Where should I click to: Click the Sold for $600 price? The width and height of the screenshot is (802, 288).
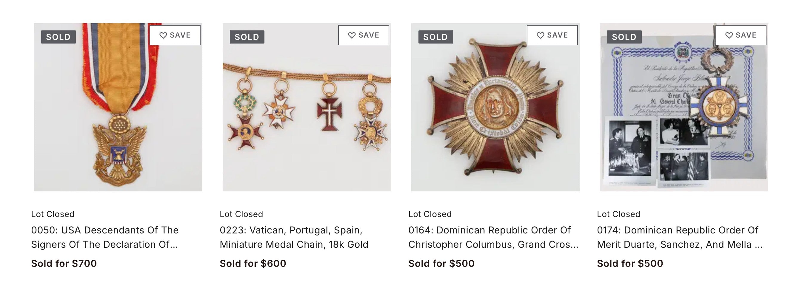[x=253, y=264]
